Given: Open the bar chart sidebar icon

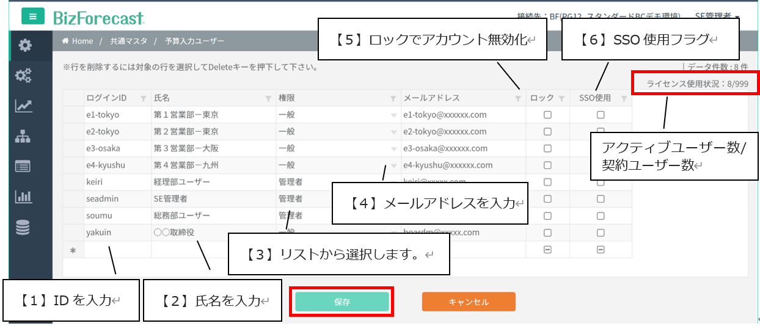Looking at the screenshot, I should pos(23,197).
